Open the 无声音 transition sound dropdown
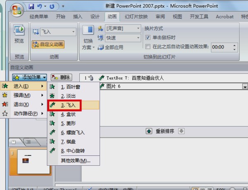Viewport: 248px width, 190px height. [137, 29]
